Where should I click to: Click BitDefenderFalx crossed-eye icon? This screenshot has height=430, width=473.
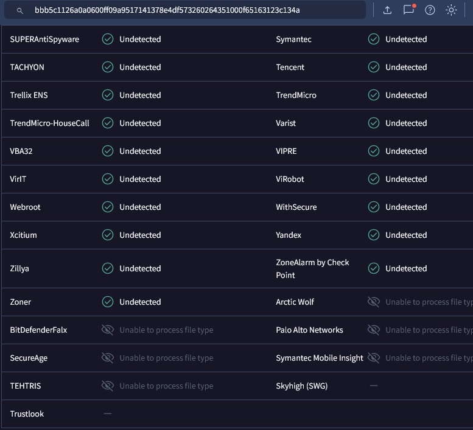pos(108,330)
